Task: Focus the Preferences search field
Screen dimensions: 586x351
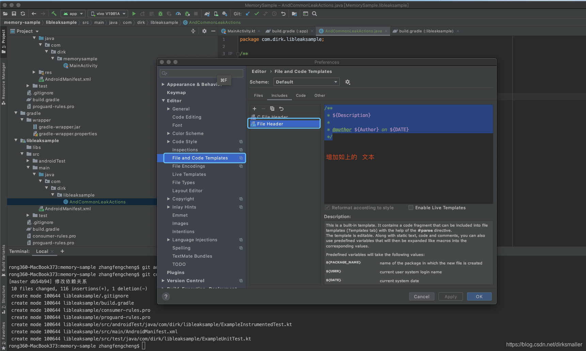Action: 201,73
